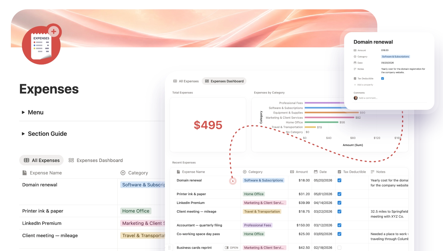Toggle Tax Deductible for Client meeting — mileage
The width and height of the screenshot is (443, 251).
(x=339, y=212)
